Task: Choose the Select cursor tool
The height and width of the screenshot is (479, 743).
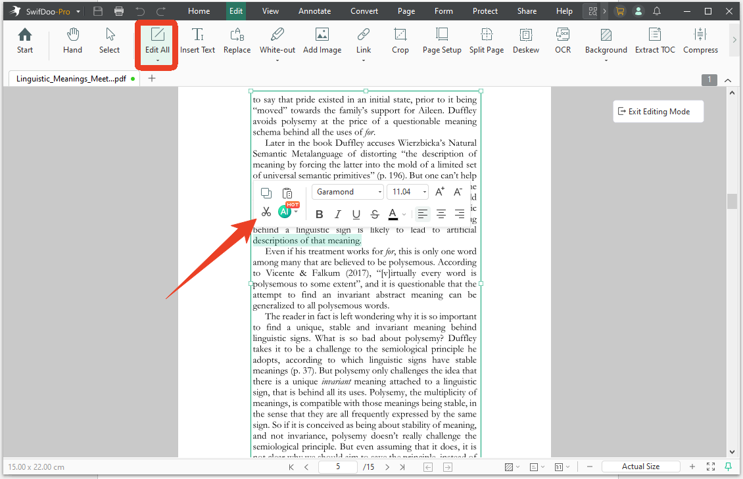Action: (109, 40)
